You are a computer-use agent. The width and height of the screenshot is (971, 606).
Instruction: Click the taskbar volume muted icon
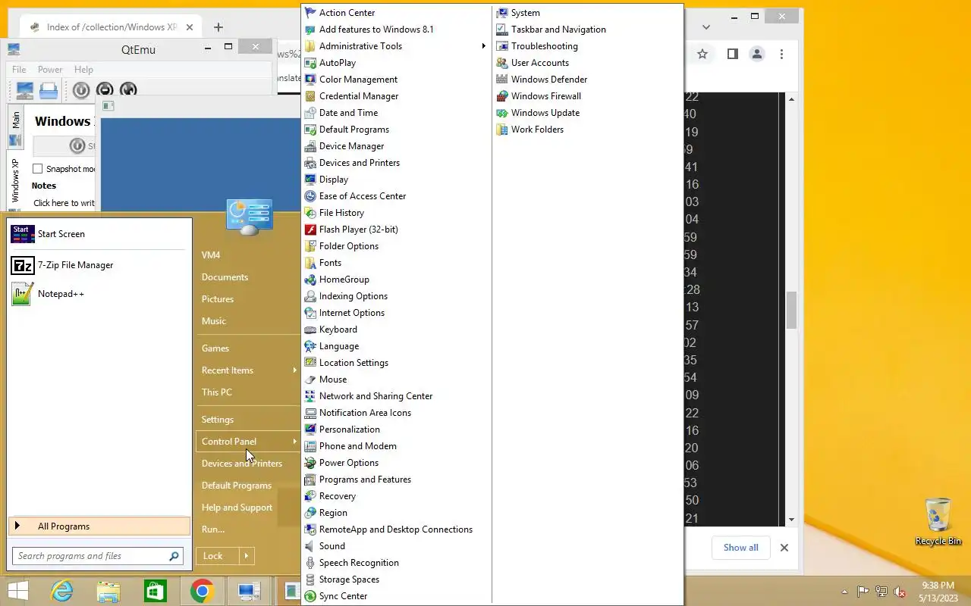[900, 592]
